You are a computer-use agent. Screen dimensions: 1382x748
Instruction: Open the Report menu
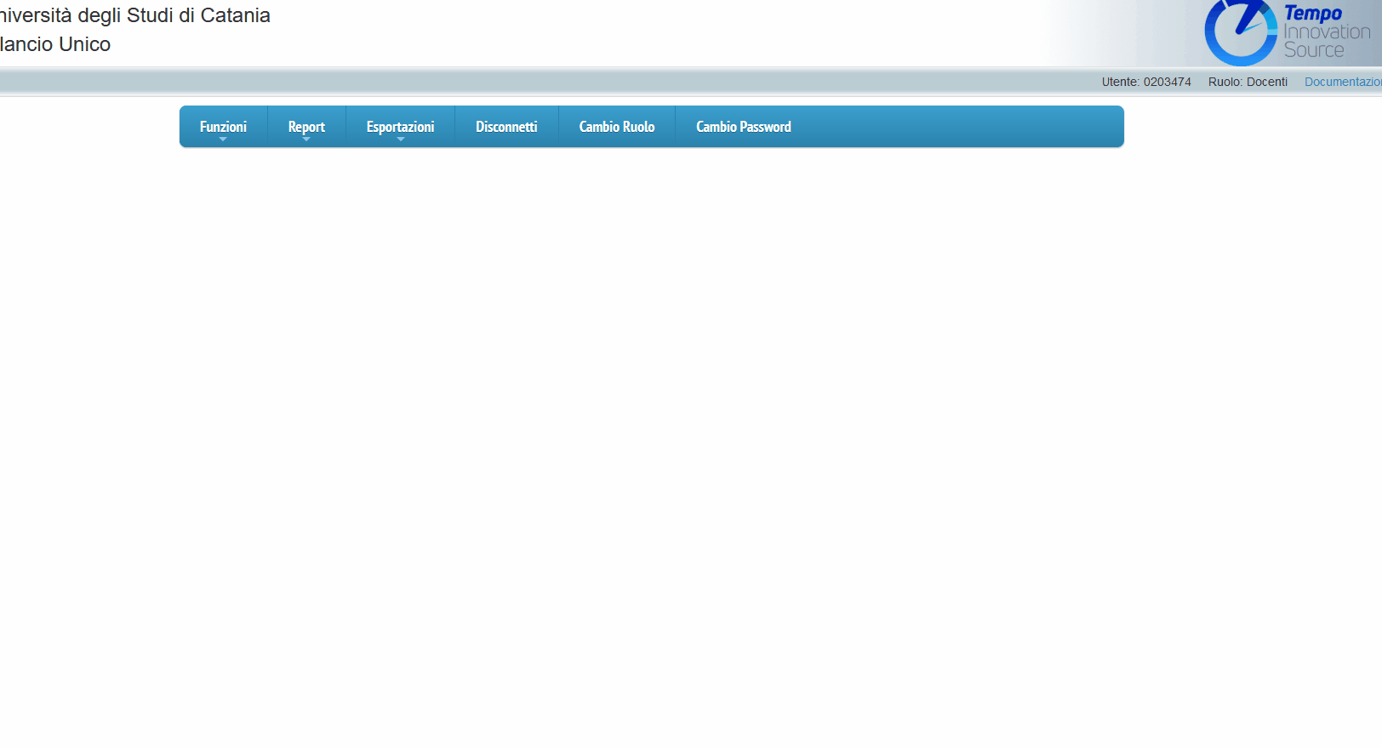click(x=306, y=127)
